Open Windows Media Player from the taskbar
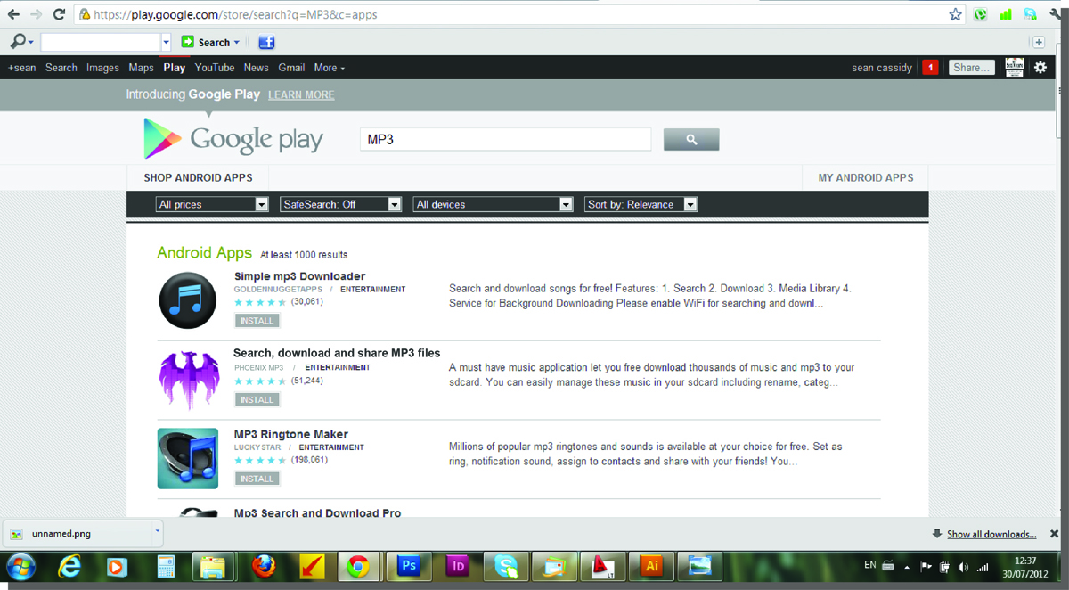Screen dimensions: 1069x590 [117, 567]
